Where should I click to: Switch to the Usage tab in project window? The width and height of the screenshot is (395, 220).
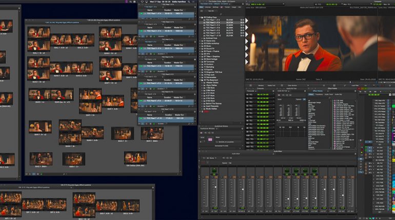click(234, 7)
